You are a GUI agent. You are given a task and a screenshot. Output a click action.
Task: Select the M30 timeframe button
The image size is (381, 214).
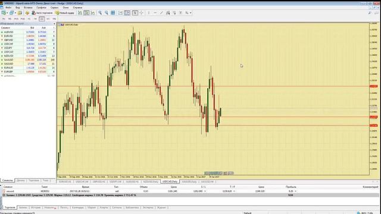[23, 18]
